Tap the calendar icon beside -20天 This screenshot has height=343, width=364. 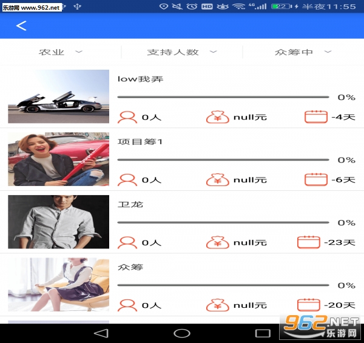point(309,304)
